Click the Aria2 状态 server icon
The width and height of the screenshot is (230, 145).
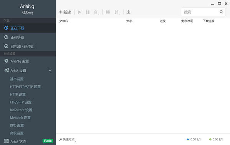coord(7,141)
